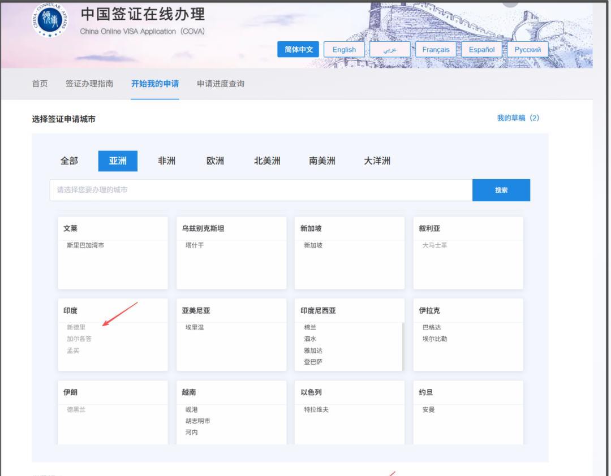
Task: Switch language to Русский
Action: (x=528, y=50)
